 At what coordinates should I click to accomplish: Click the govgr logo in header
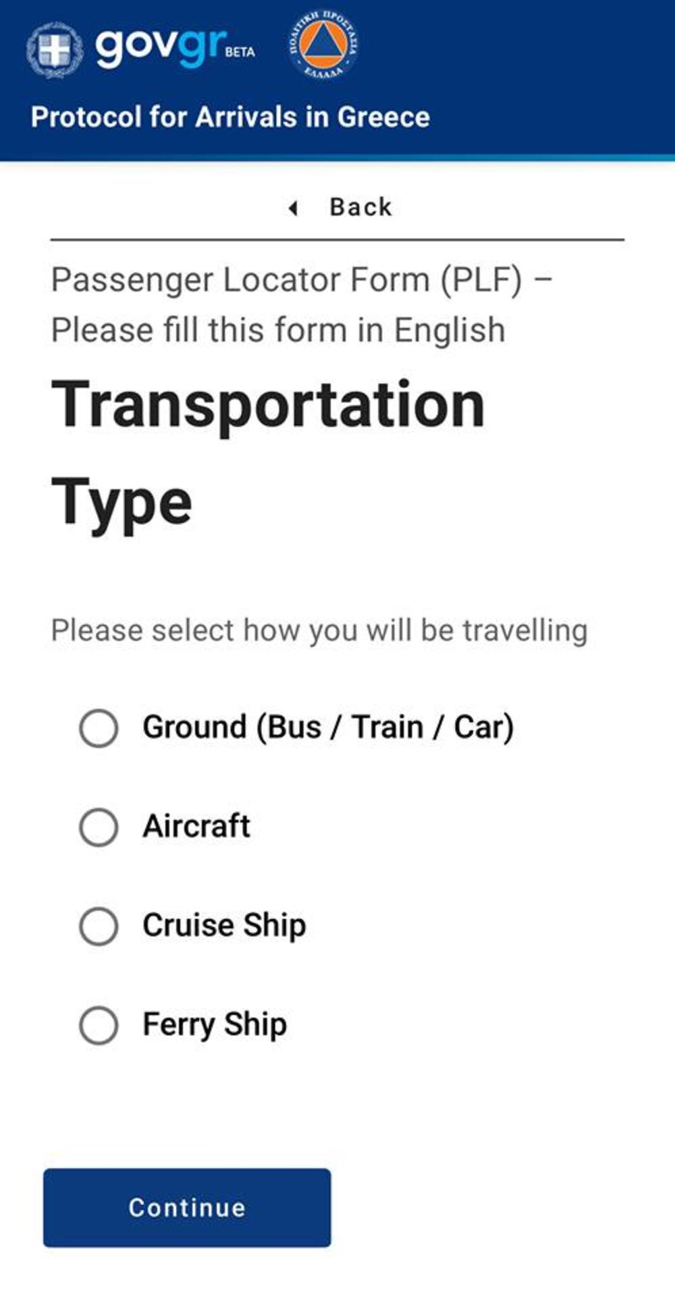click(x=161, y=47)
